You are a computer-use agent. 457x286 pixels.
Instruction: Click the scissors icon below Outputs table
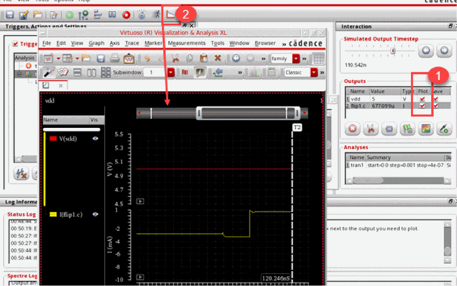click(370, 129)
